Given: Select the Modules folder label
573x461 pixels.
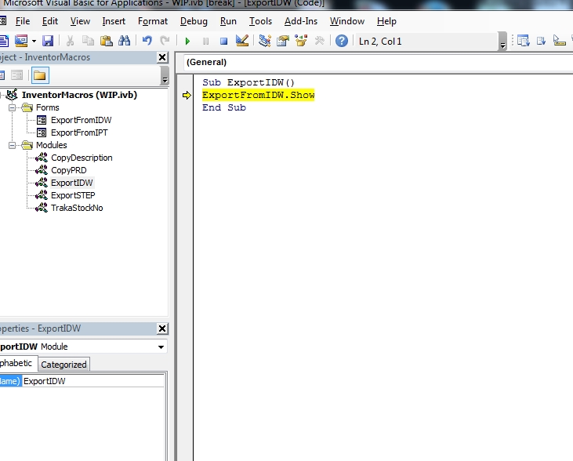Looking at the screenshot, I should point(52,145).
